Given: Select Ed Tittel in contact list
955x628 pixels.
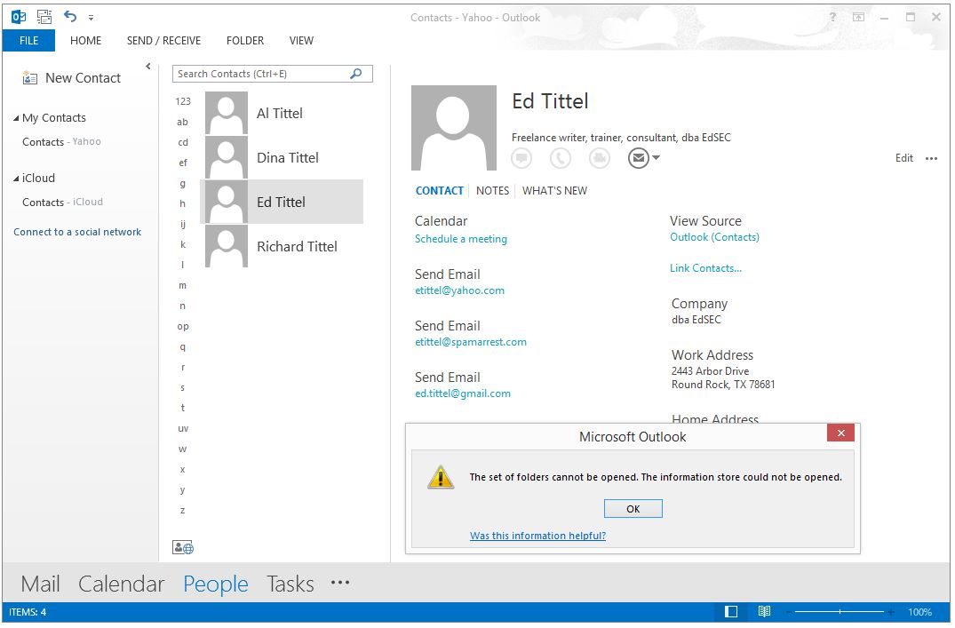Looking at the screenshot, I should 283,203.
